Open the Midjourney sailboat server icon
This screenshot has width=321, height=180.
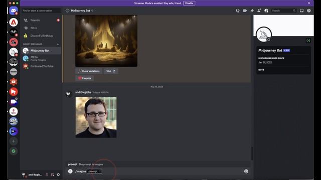tap(14, 52)
